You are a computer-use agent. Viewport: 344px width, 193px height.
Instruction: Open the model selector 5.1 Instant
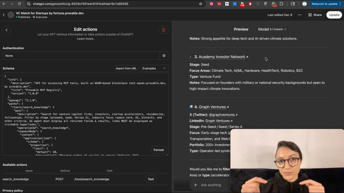point(272,29)
